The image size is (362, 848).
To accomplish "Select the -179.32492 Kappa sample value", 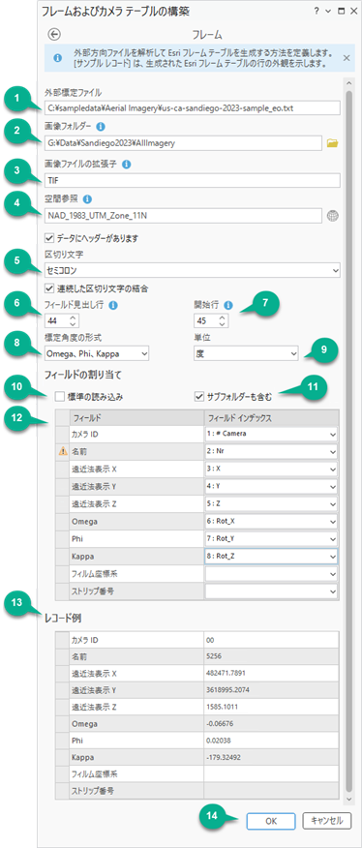I will pos(271,757).
